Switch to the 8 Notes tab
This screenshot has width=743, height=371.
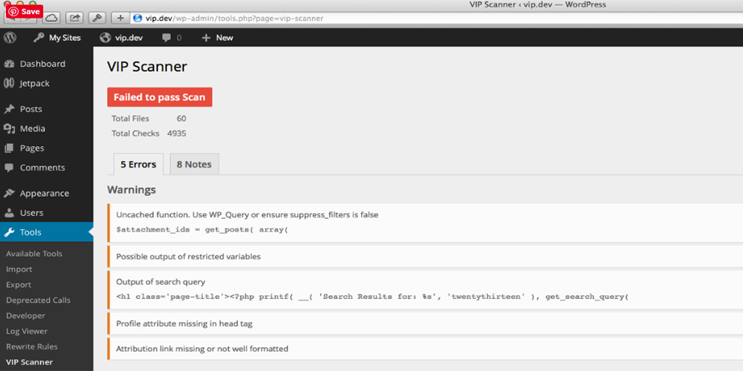[194, 164]
